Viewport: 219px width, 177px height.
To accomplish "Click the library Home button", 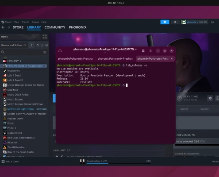I will point(20,37).
